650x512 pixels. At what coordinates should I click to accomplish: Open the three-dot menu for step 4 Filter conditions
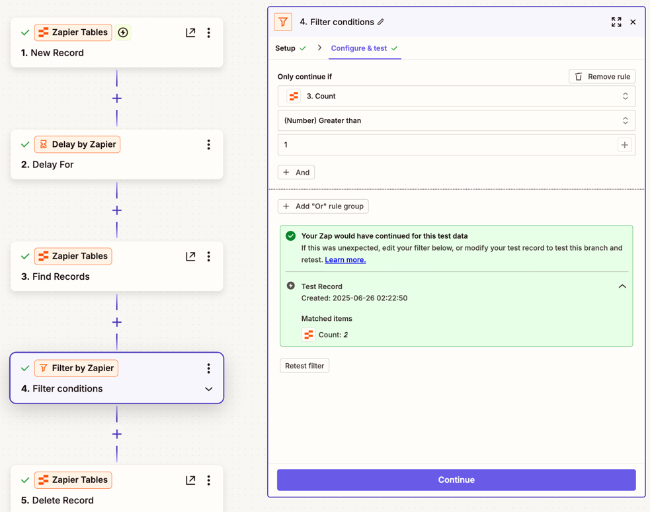pos(208,368)
